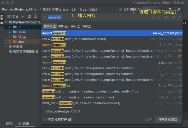Screen dimensions: 188x128
Task: Click the 项目 window icon in project toolbar
Action: tap(9, 16)
